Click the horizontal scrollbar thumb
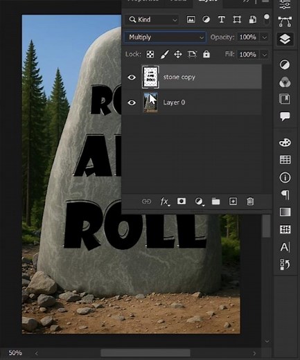Viewport: 300px width, 360px height. (x=145, y=352)
